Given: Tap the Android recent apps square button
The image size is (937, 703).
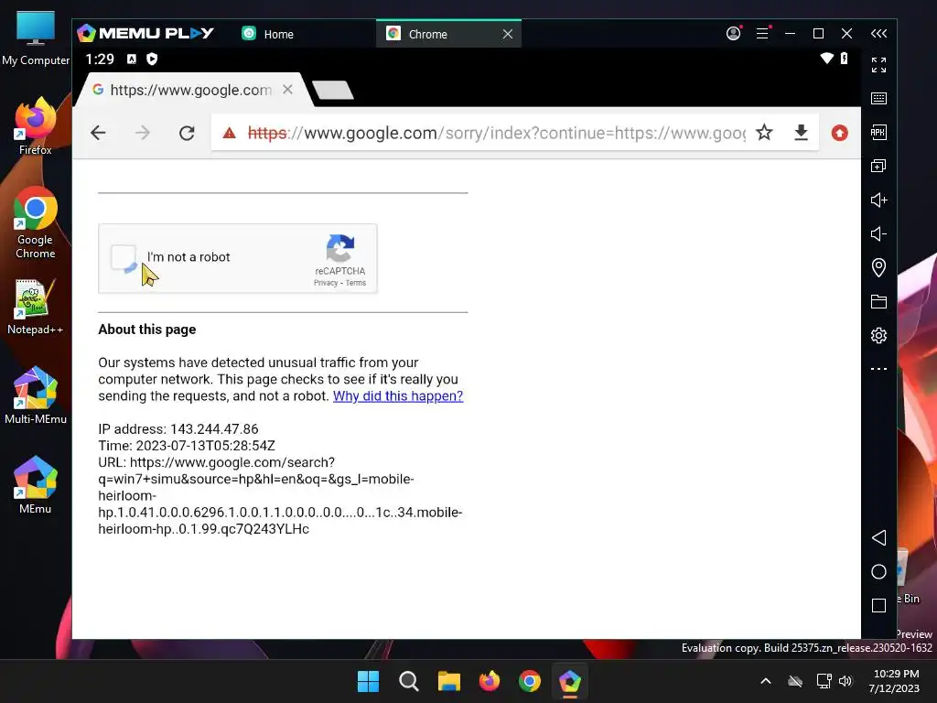Looking at the screenshot, I should pos(879,606).
